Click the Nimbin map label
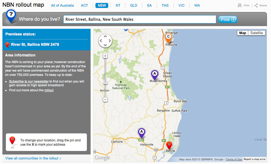The width and height of the screenshot is (271, 164). coord(104,91)
